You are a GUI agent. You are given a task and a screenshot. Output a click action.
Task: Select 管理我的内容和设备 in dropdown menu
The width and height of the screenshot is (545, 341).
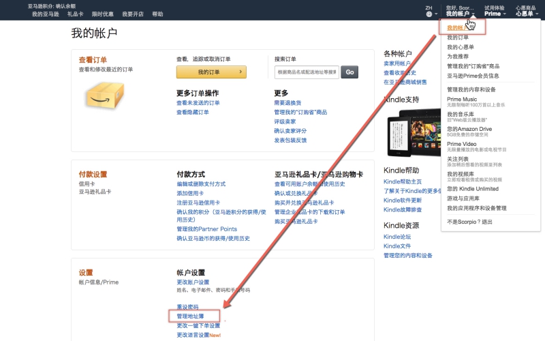tap(471, 89)
